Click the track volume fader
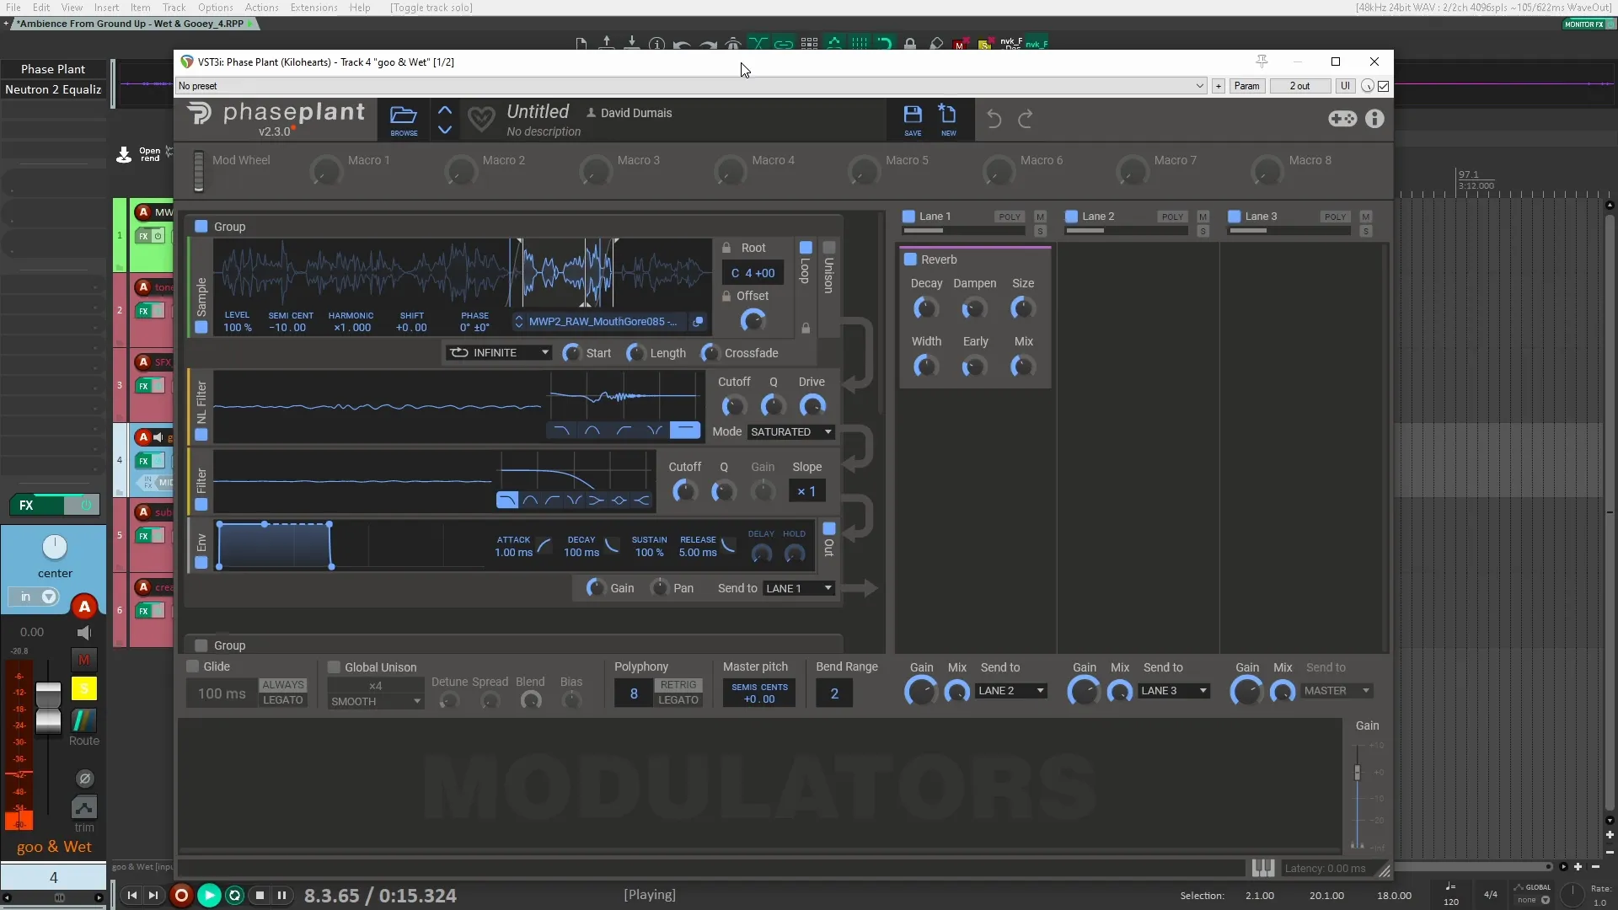 [x=48, y=708]
